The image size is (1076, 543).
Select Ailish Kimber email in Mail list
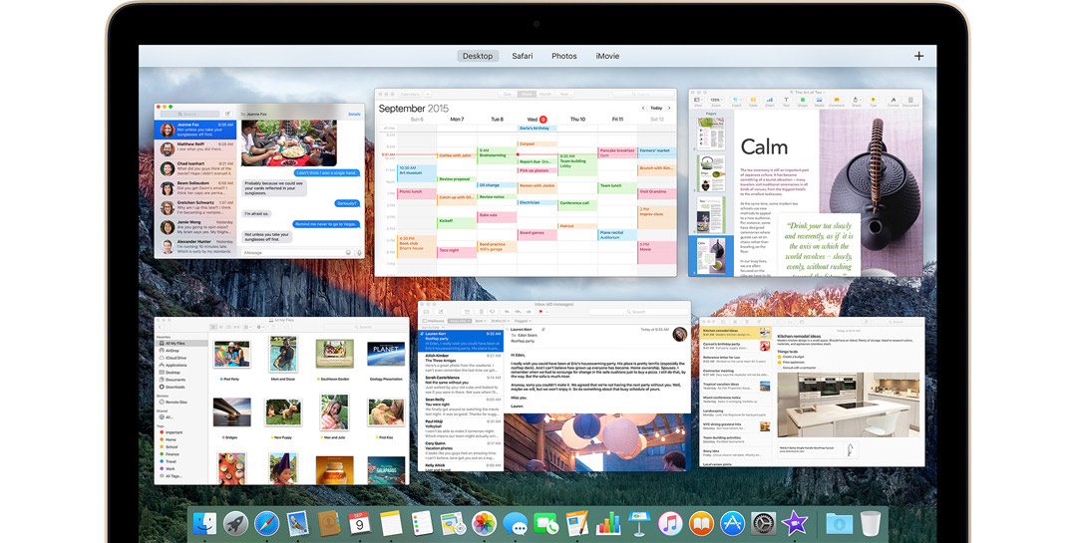(461, 363)
